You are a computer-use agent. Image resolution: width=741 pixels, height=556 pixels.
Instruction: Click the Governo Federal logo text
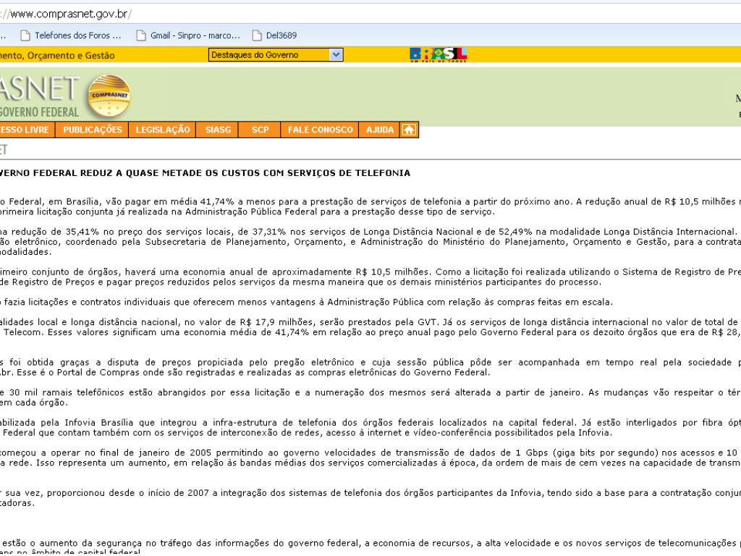39,112
